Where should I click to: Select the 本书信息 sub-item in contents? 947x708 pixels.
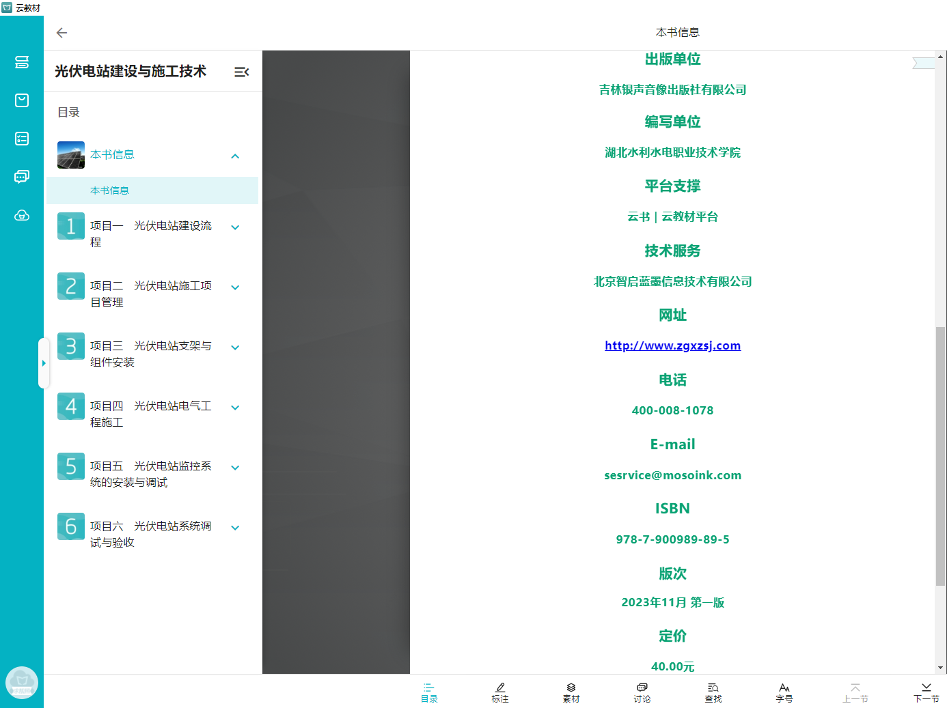coord(110,190)
